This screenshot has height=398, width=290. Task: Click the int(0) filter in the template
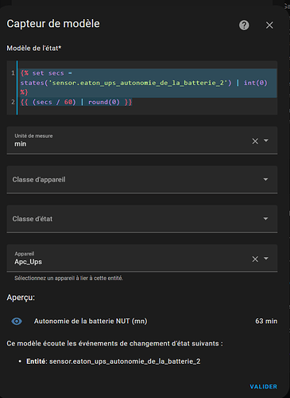click(x=256, y=83)
